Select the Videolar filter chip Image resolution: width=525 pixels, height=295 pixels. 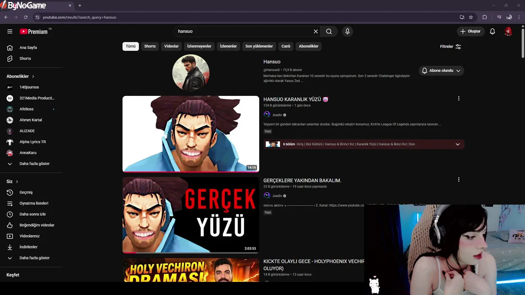point(171,46)
